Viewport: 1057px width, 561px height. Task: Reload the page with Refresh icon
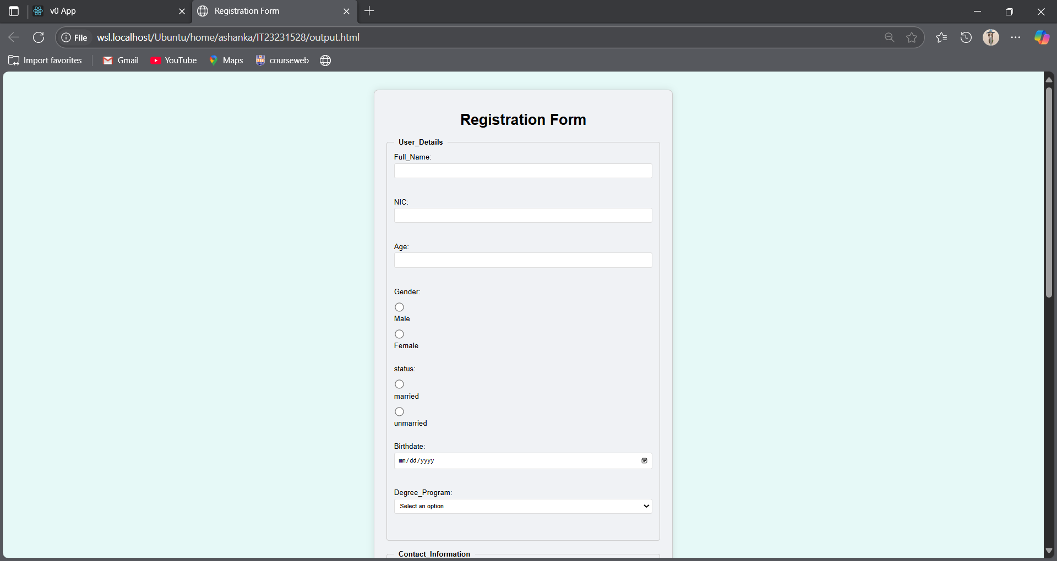click(39, 37)
